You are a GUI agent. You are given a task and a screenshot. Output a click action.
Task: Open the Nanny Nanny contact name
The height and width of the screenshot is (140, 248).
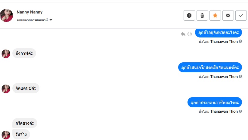[x=29, y=12]
